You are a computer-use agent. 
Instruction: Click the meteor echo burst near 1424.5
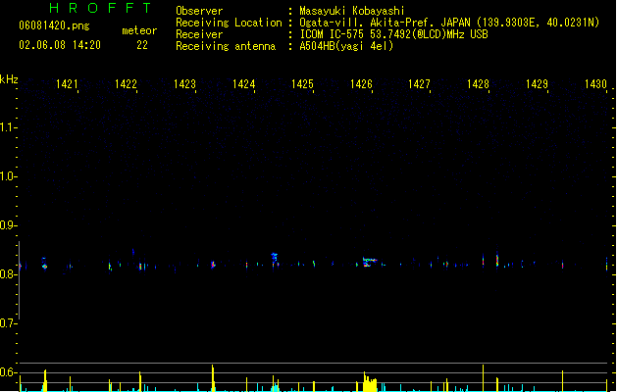click(275, 260)
